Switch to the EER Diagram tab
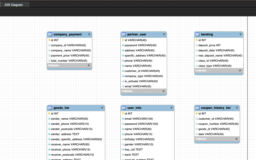This screenshot has height=160, width=256. (x=14, y=5)
